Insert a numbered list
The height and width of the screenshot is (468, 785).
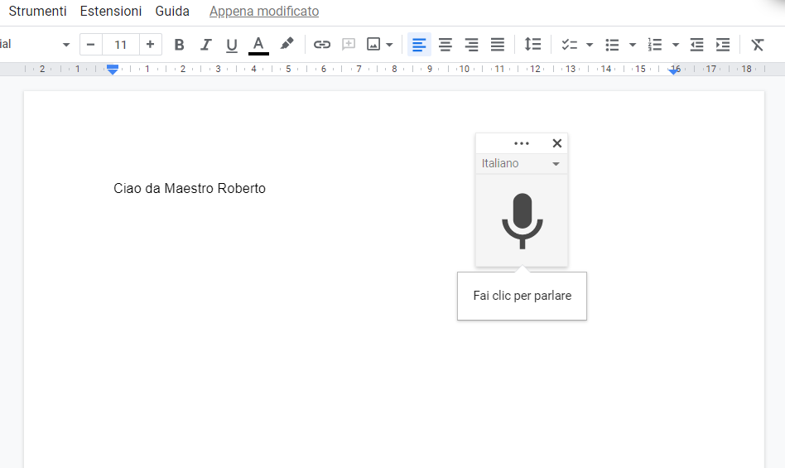(655, 45)
